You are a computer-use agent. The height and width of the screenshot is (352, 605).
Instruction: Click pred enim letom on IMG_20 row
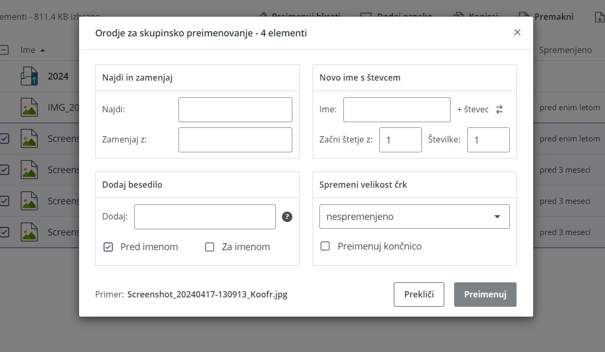[x=570, y=108]
